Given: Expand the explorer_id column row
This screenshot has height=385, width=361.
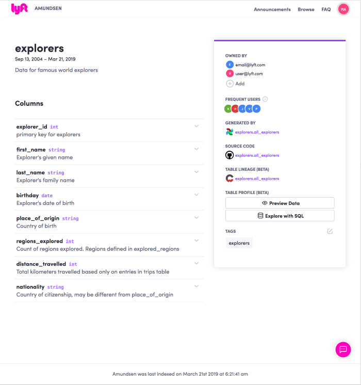Looking at the screenshot, I should pos(196,126).
